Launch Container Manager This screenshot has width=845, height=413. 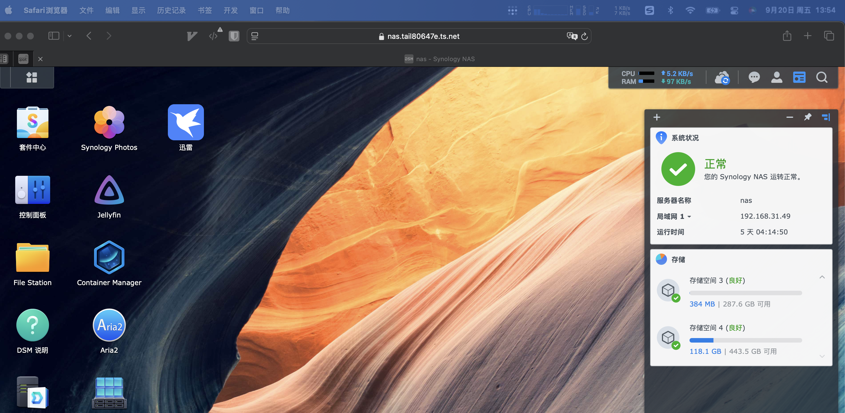109,258
